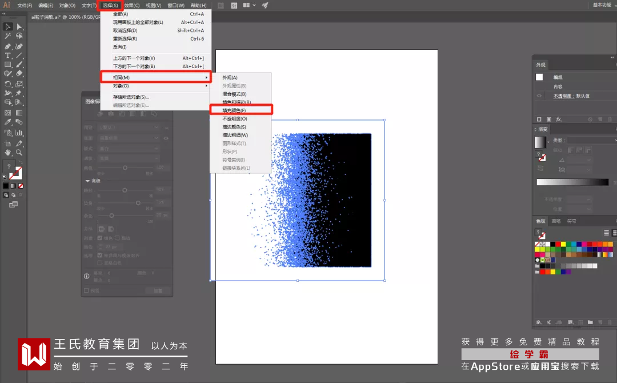Open the mode dropdown in Image Trace

pos(129,149)
